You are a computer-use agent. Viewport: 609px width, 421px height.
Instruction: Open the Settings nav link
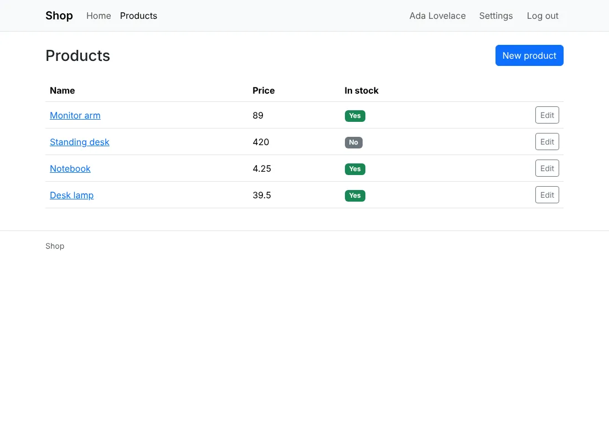point(496,16)
